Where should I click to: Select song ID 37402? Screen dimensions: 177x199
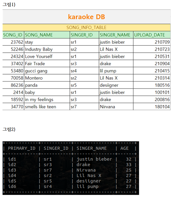[13, 64]
